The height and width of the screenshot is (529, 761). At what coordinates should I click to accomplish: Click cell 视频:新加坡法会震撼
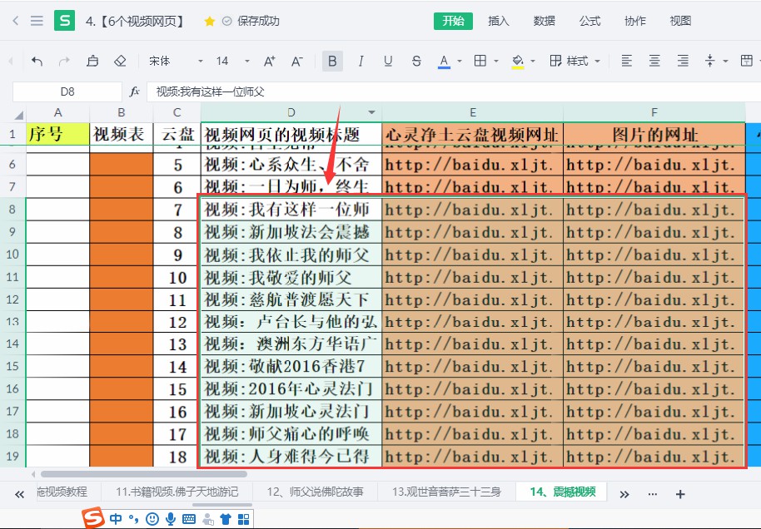(291, 232)
